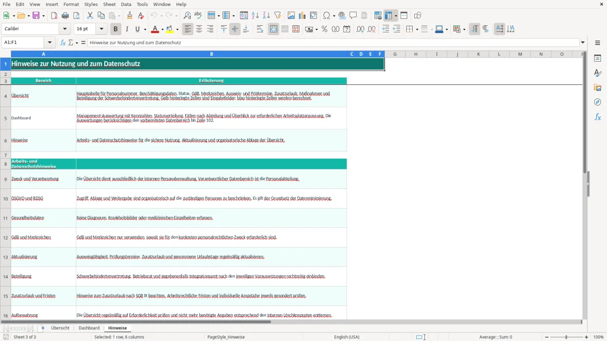
Task: Insert hyperlink icon
Action: [x=342, y=16]
